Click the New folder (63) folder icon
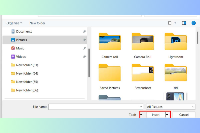 (x=13, y=65)
